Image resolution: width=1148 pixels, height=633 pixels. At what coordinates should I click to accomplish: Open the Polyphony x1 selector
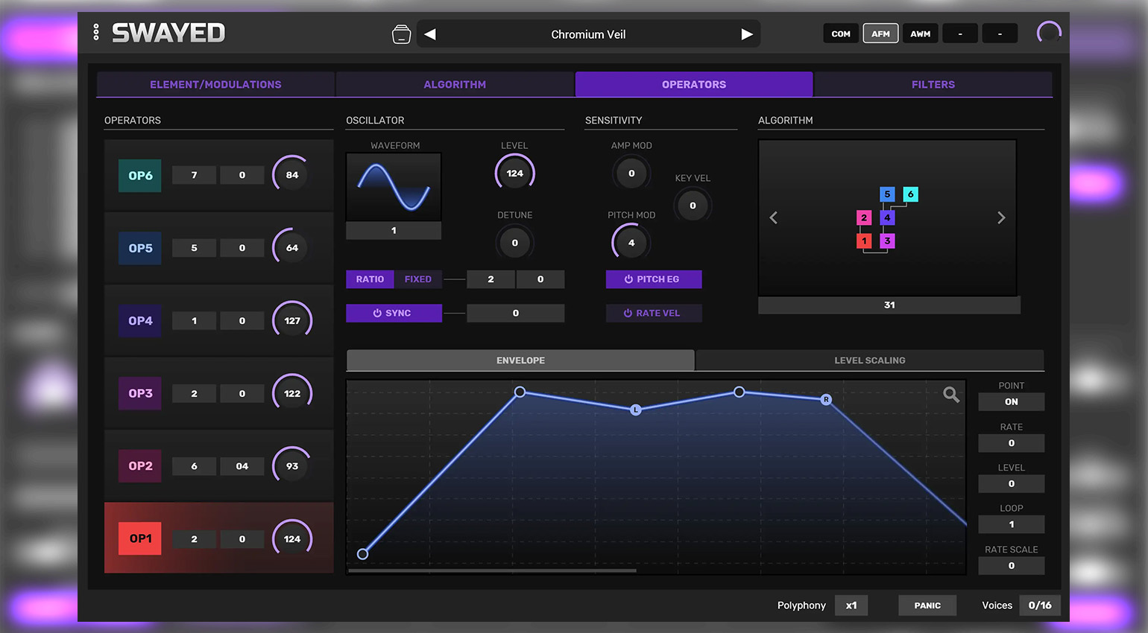point(851,605)
